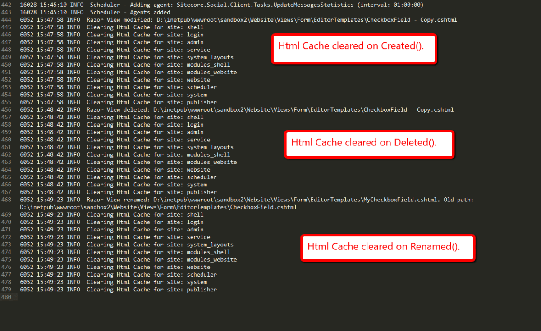Click line number 468 in the gutter
Viewport: 541px width, 331px height.
[6, 200]
